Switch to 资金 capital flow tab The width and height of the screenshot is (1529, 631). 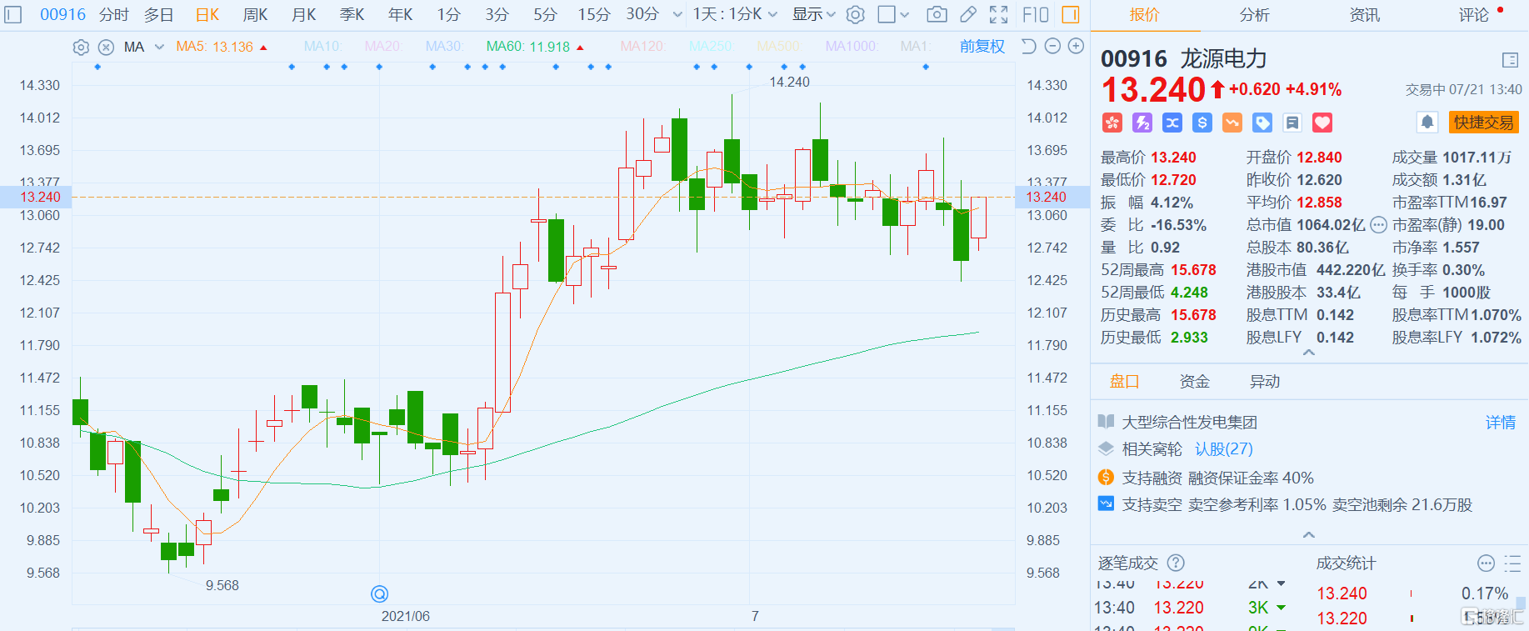pos(1194,382)
